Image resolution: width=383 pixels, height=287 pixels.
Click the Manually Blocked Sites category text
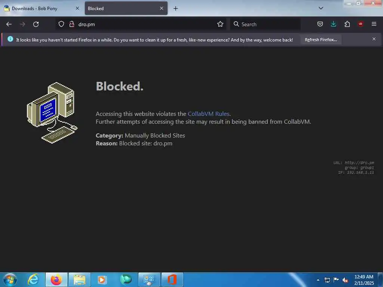[x=155, y=135]
